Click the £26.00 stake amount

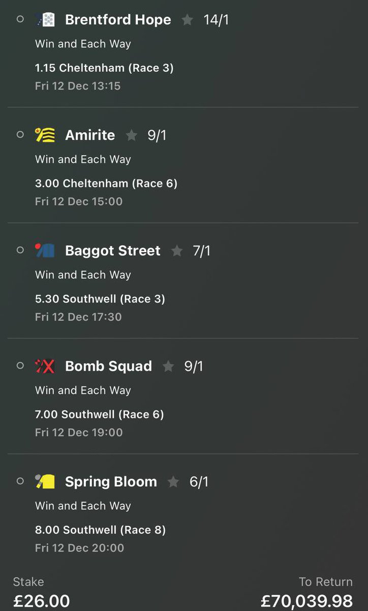(41, 601)
